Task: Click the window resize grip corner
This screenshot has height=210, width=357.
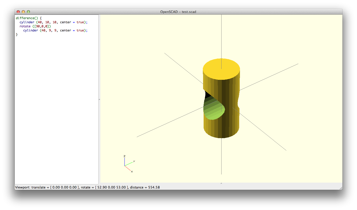Action: click(x=340, y=188)
